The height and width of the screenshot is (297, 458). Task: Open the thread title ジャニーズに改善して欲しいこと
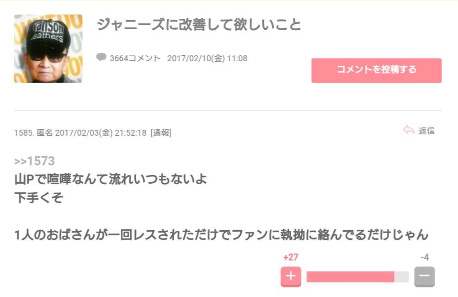(199, 25)
